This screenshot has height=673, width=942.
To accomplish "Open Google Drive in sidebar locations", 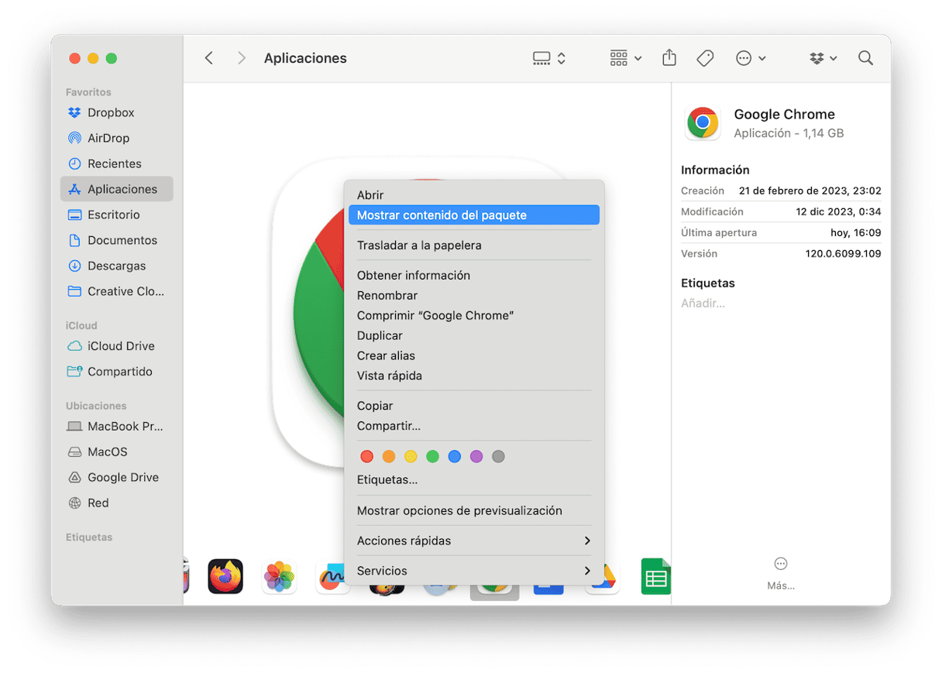I will [x=116, y=477].
